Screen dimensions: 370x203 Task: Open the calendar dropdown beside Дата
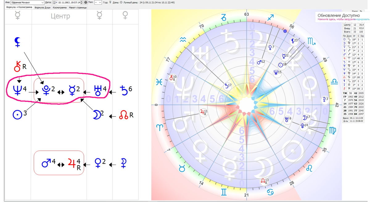coord(55,2)
